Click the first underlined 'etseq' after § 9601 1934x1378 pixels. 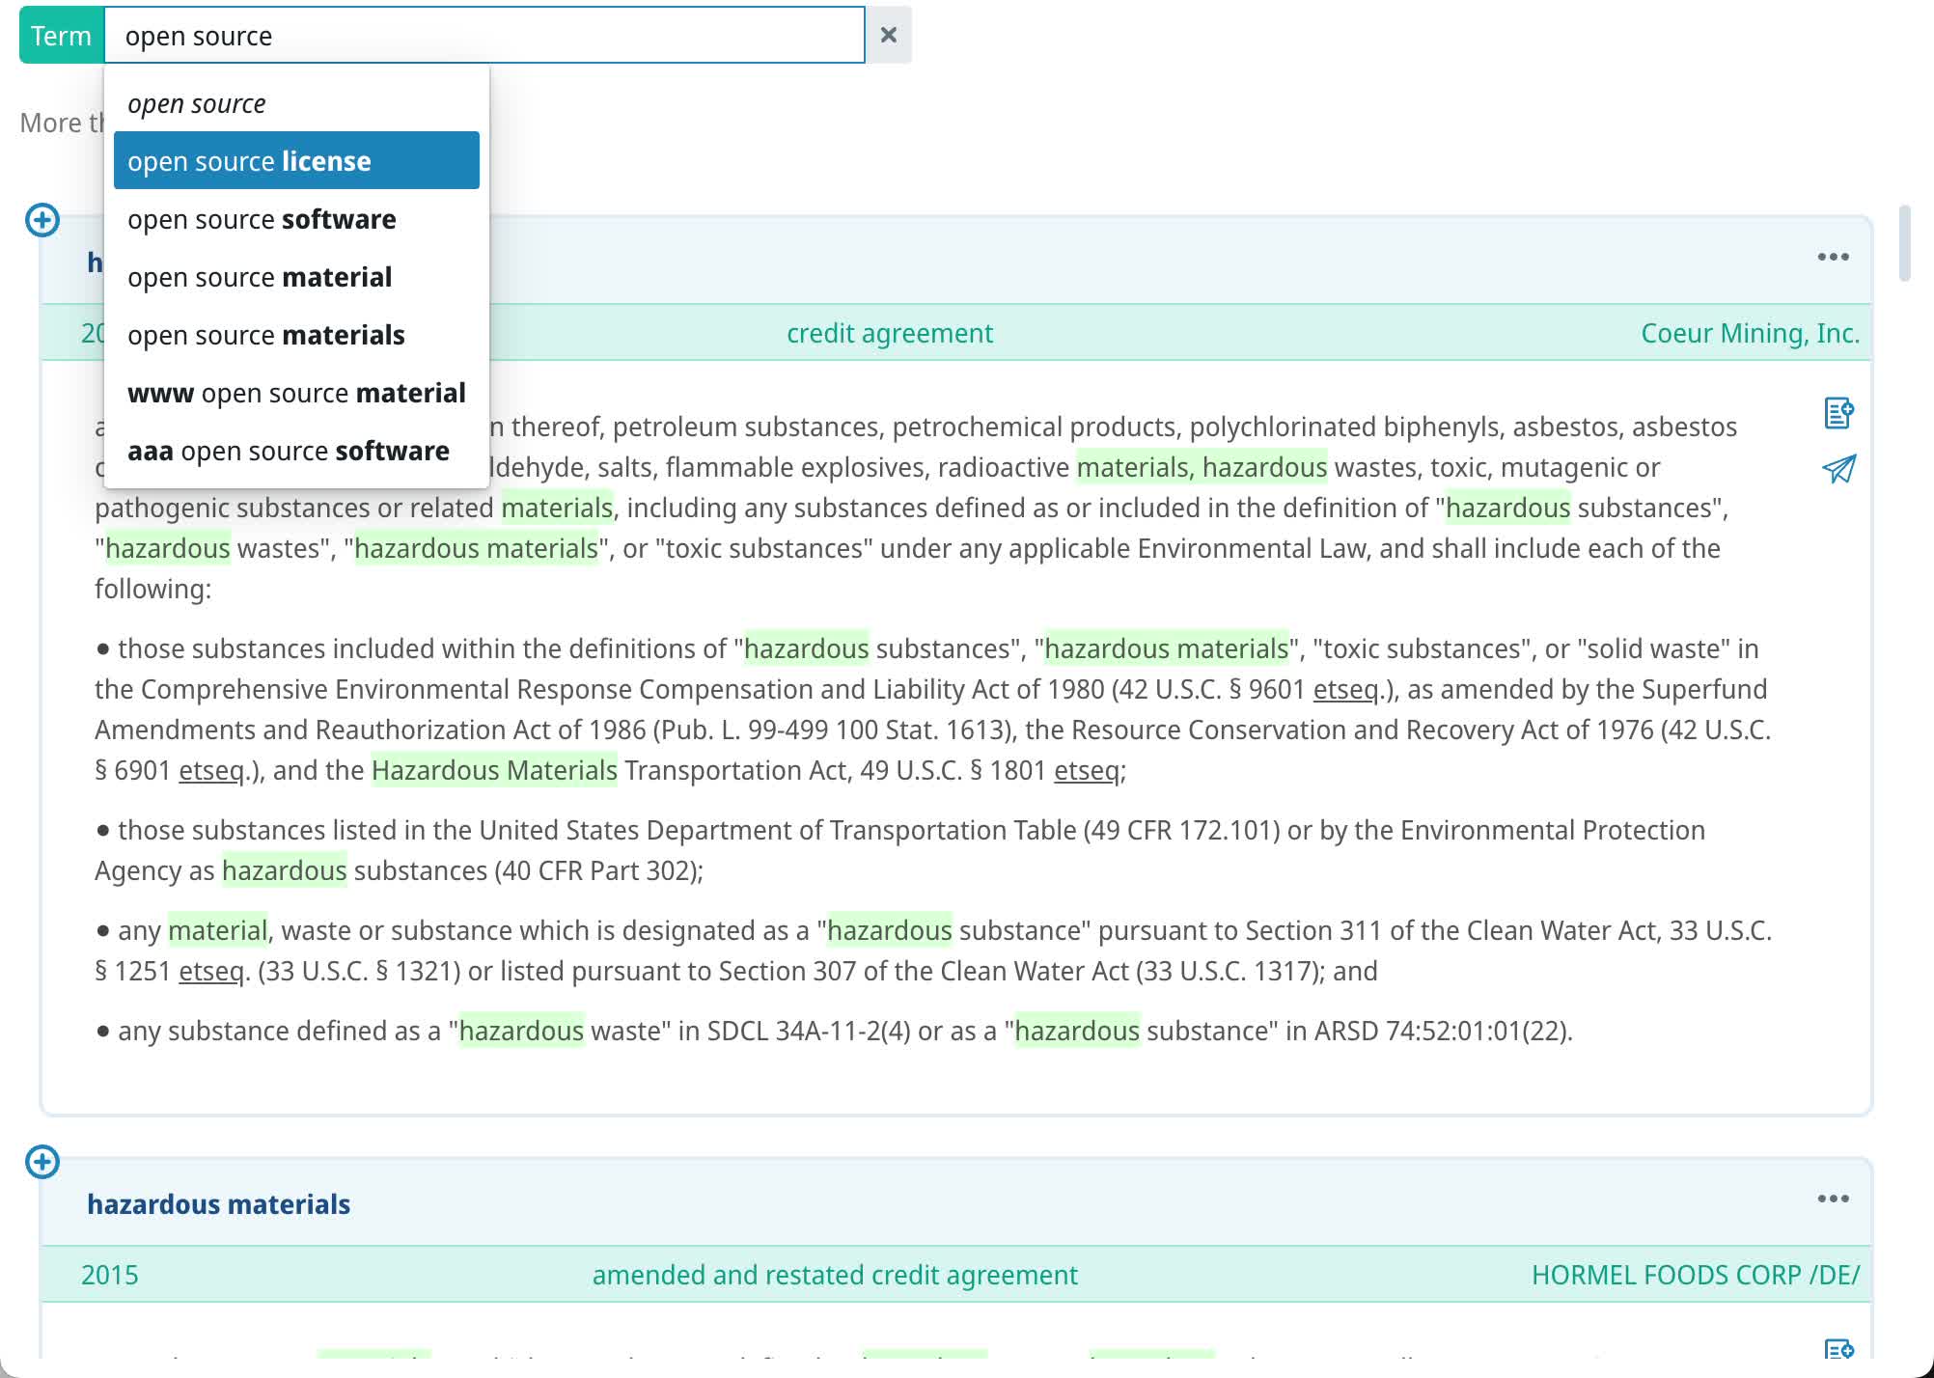[1345, 689]
